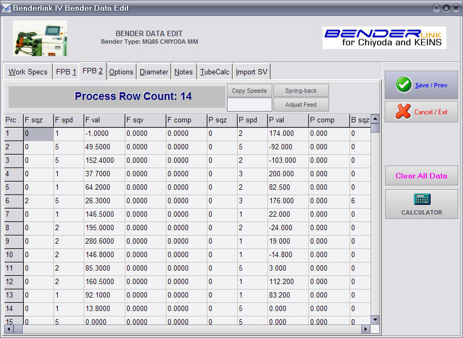Click the Spring-back button
Viewport: 463px width, 338px height.
(301, 91)
